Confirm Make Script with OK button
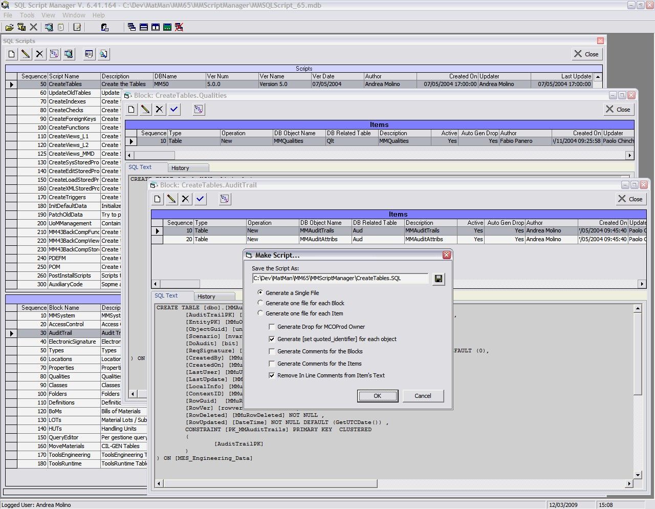 378,396
